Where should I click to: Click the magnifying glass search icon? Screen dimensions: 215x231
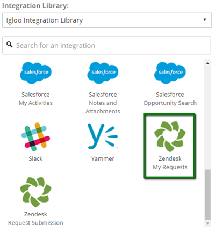9,44
